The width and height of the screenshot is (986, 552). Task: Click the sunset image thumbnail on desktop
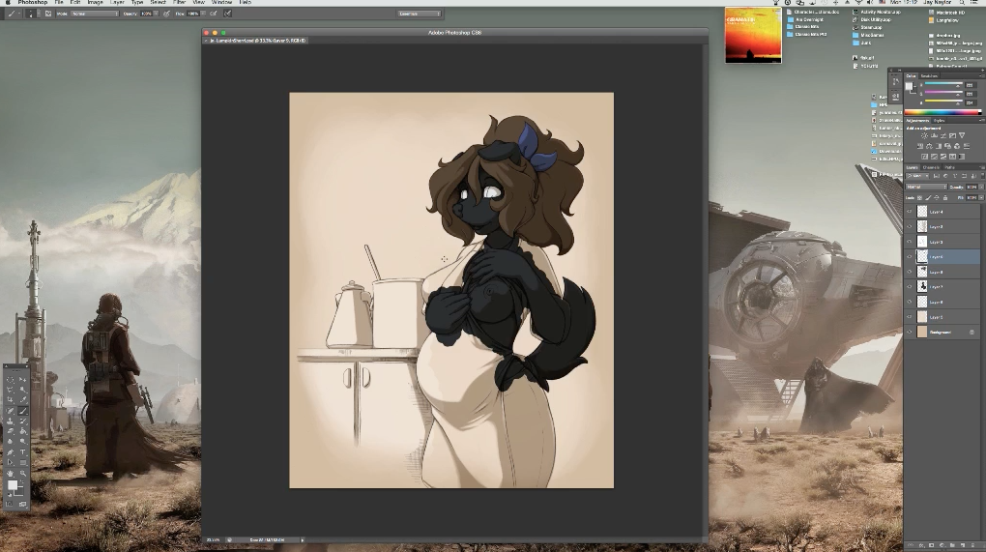753,36
